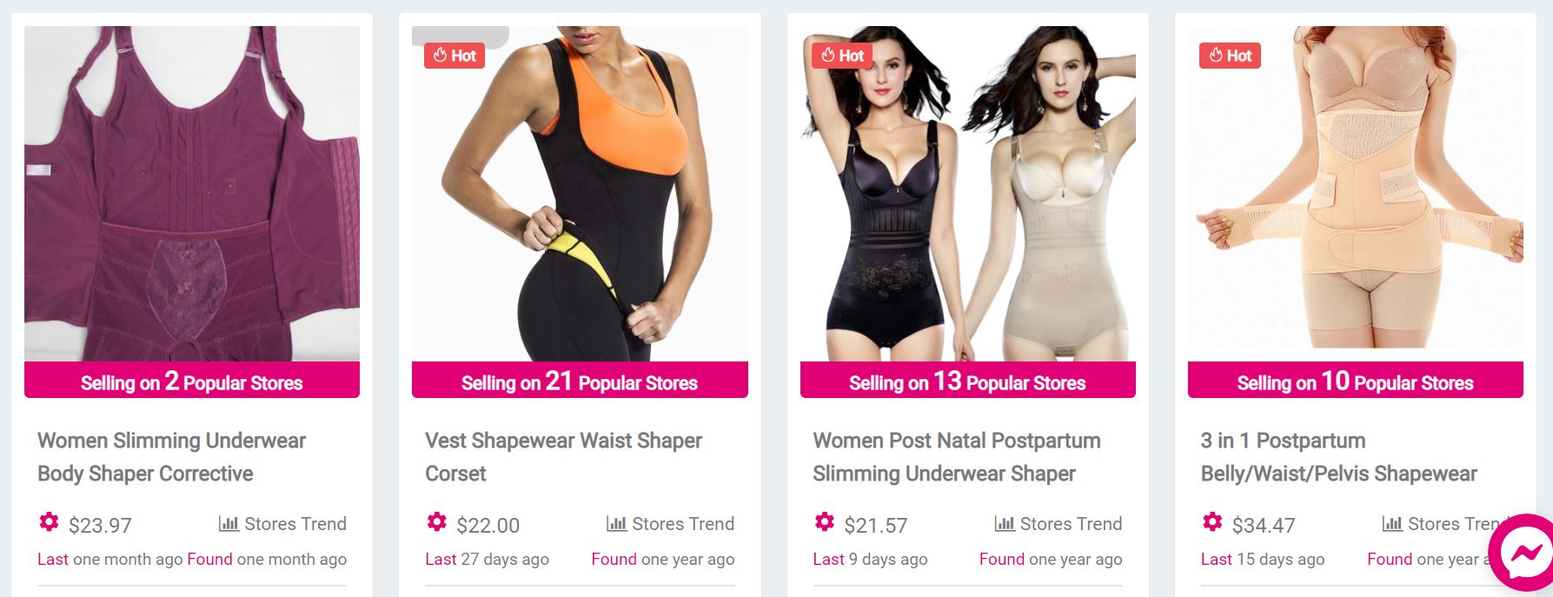Click the pink gear icon beside $21.57
This screenshot has height=597, width=1553.
(x=824, y=522)
